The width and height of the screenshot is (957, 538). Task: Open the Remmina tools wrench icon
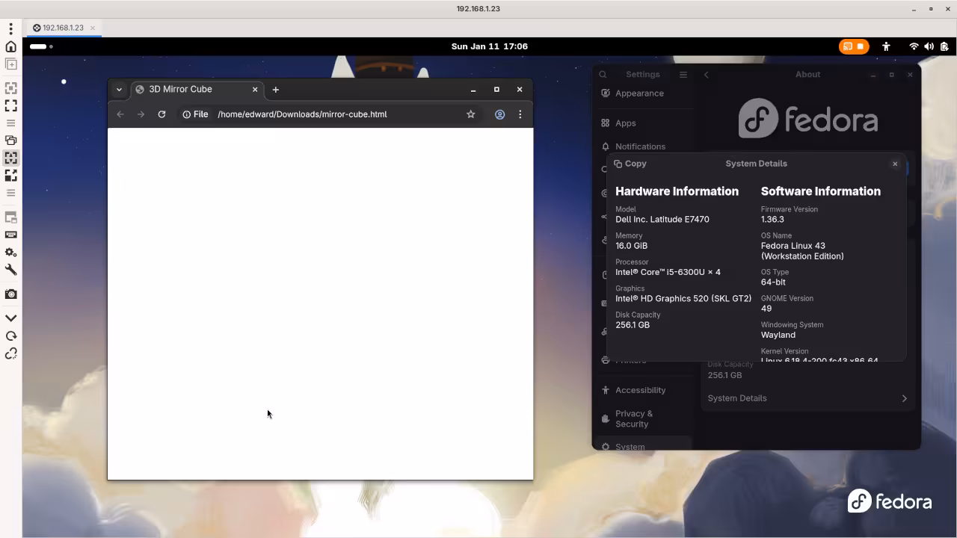click(10, 270)
